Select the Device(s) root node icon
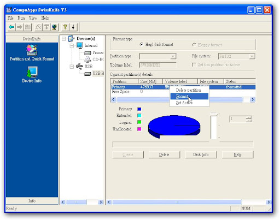The height and width of the screenshot is (220, 280). pyautogui.click(x=71, y=38)
